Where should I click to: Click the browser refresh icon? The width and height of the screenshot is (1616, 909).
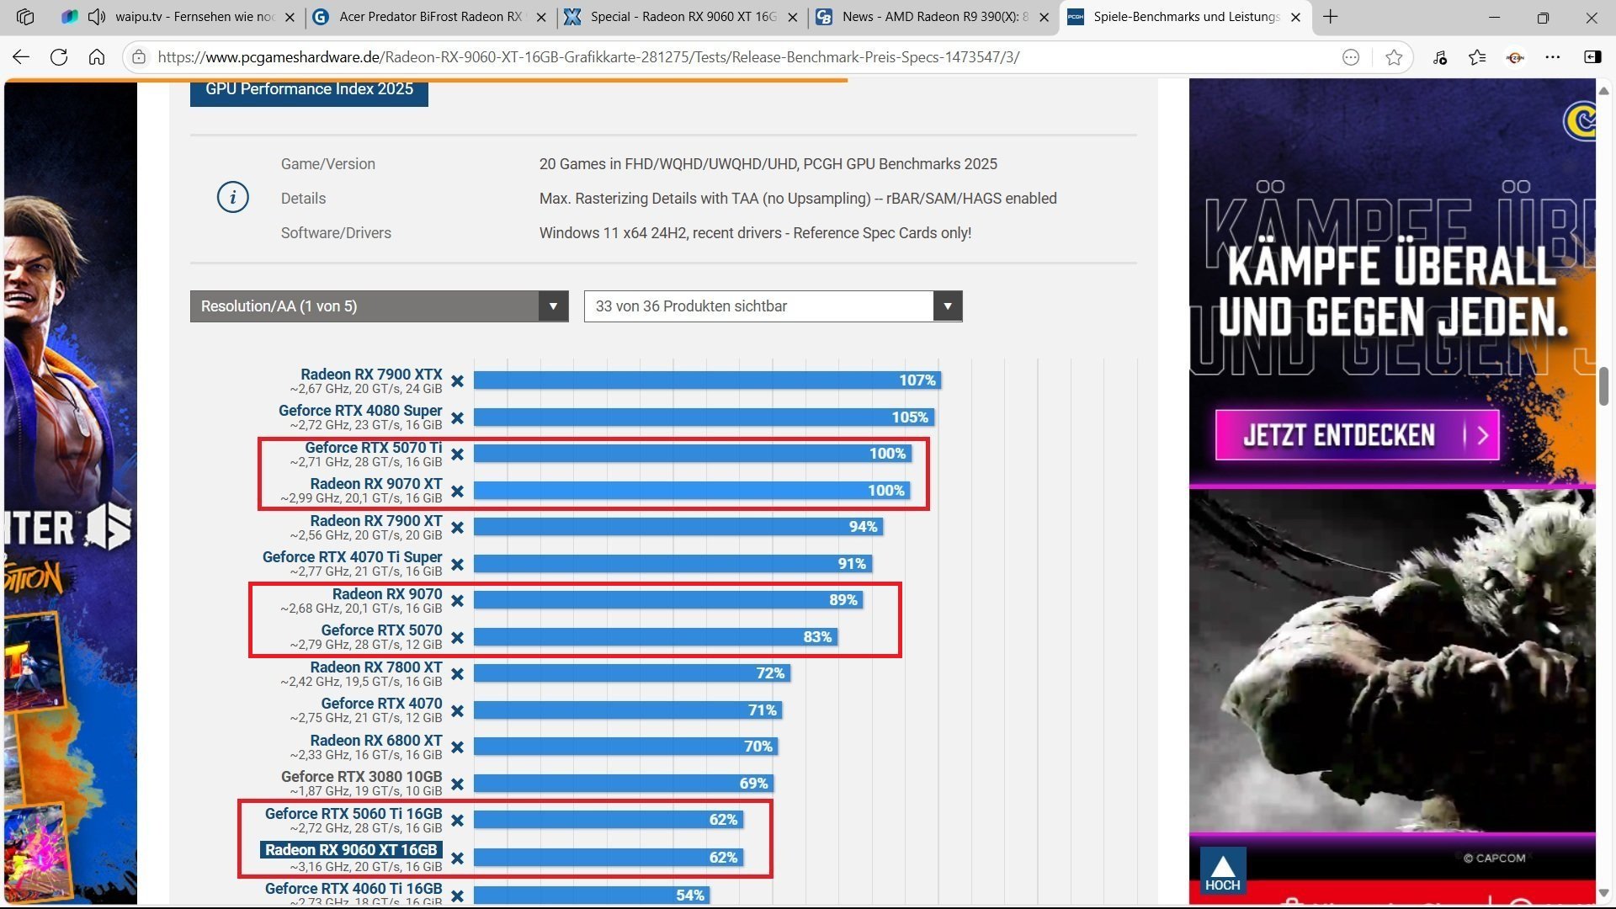click(x=59, y=57)
